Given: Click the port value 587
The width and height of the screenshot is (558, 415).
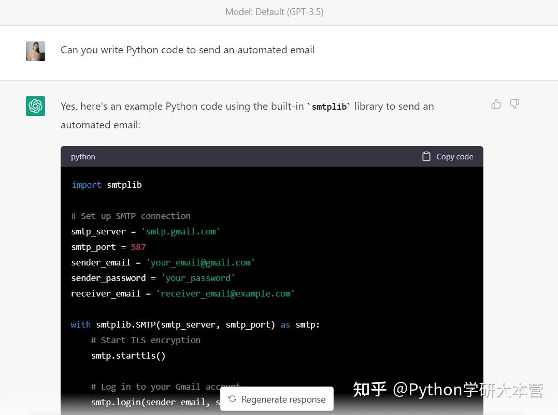Looking at the screenshot, I should [x=138, y=247].
